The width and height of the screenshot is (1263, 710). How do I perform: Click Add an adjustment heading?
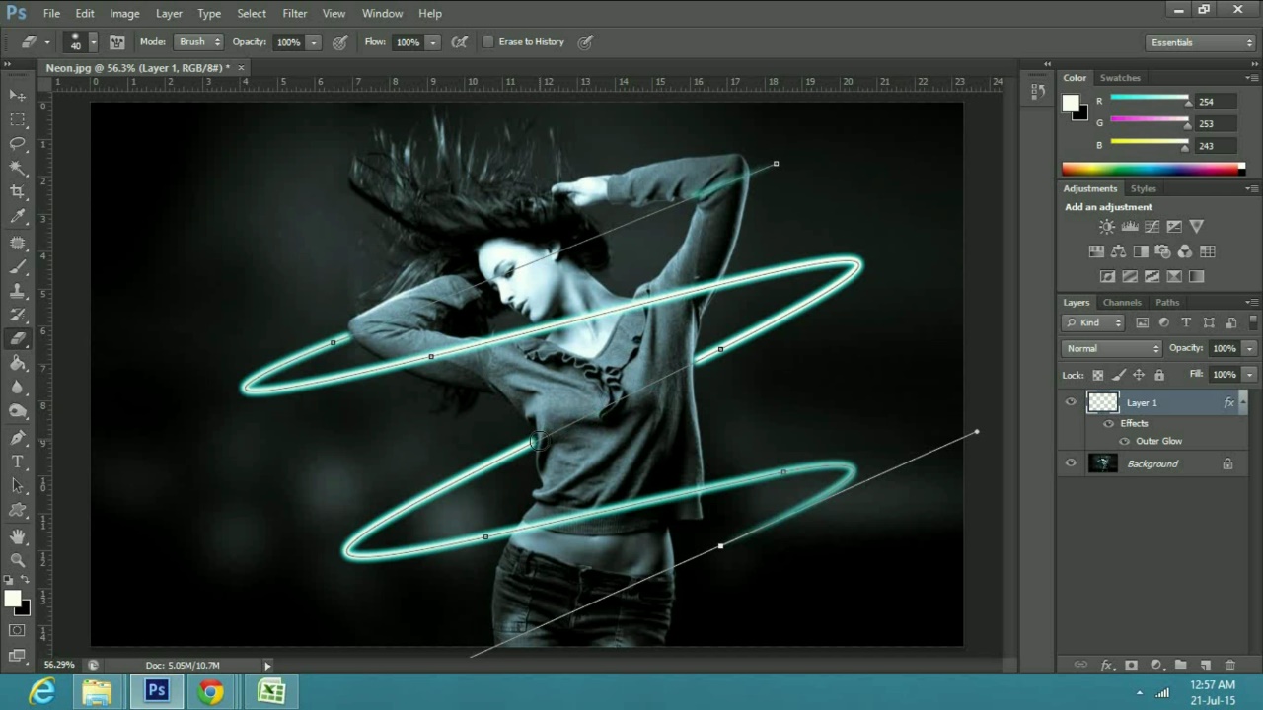pos(1107,206)
